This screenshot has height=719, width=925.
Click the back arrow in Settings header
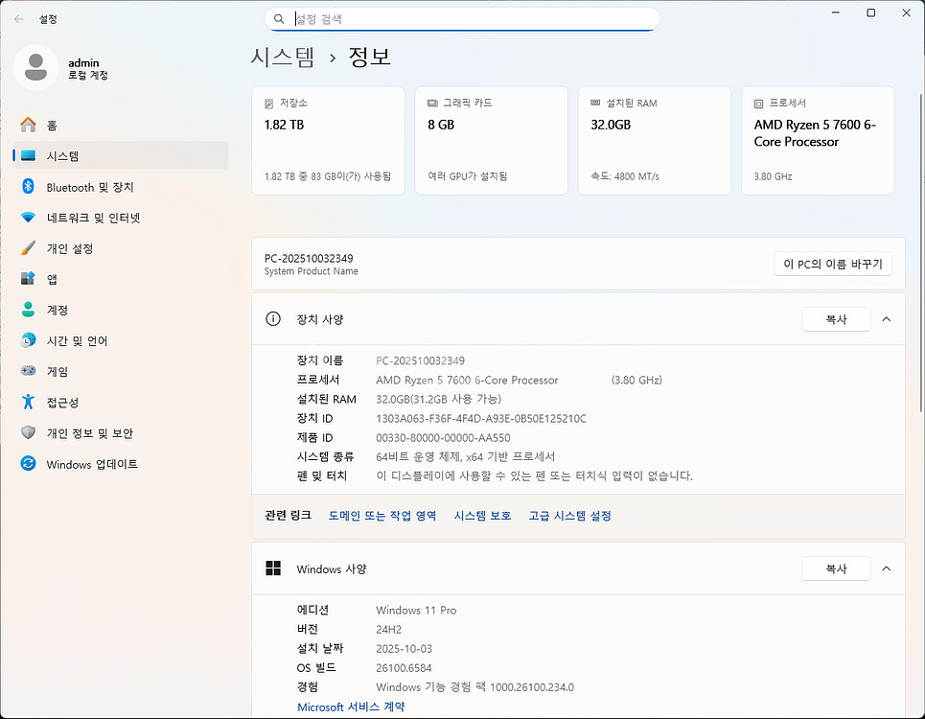click(19, 18)
